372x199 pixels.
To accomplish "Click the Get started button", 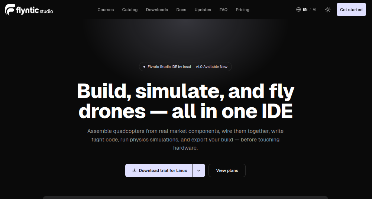I will (x=351, y=10).
